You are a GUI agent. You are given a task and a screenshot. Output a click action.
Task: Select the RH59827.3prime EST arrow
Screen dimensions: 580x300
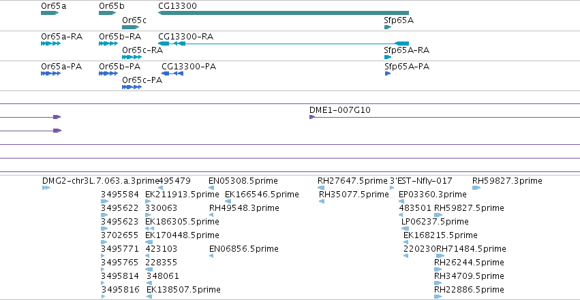coord(476,188)
